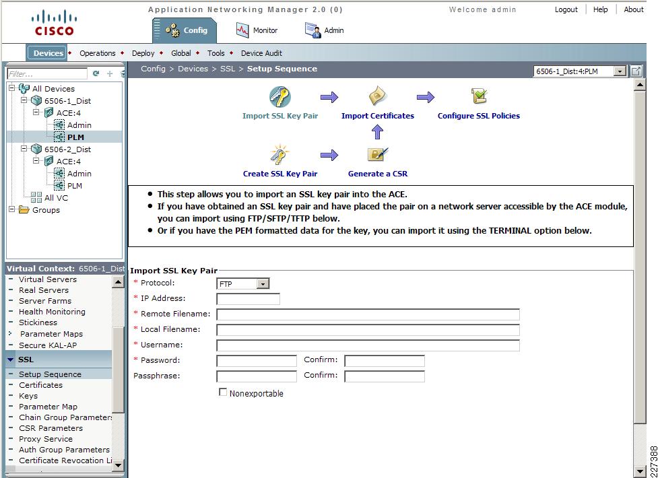The image size is (658, 478).
Task: Select the Operations submenu
Action: pos(98,53)
